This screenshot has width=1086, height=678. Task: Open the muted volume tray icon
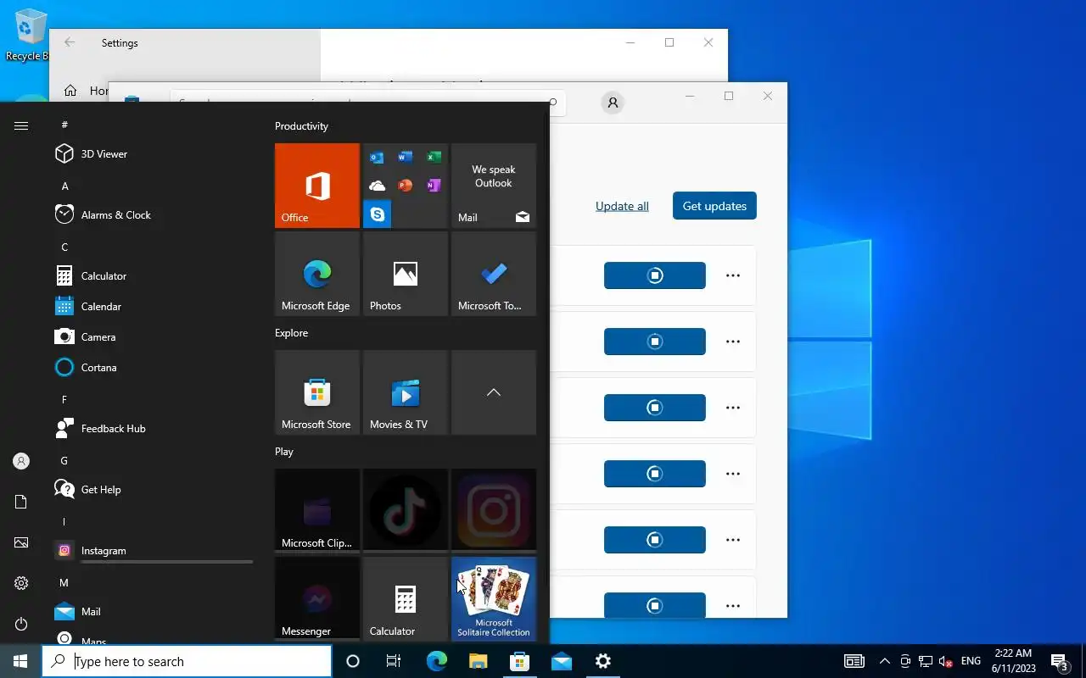point(946,661)
